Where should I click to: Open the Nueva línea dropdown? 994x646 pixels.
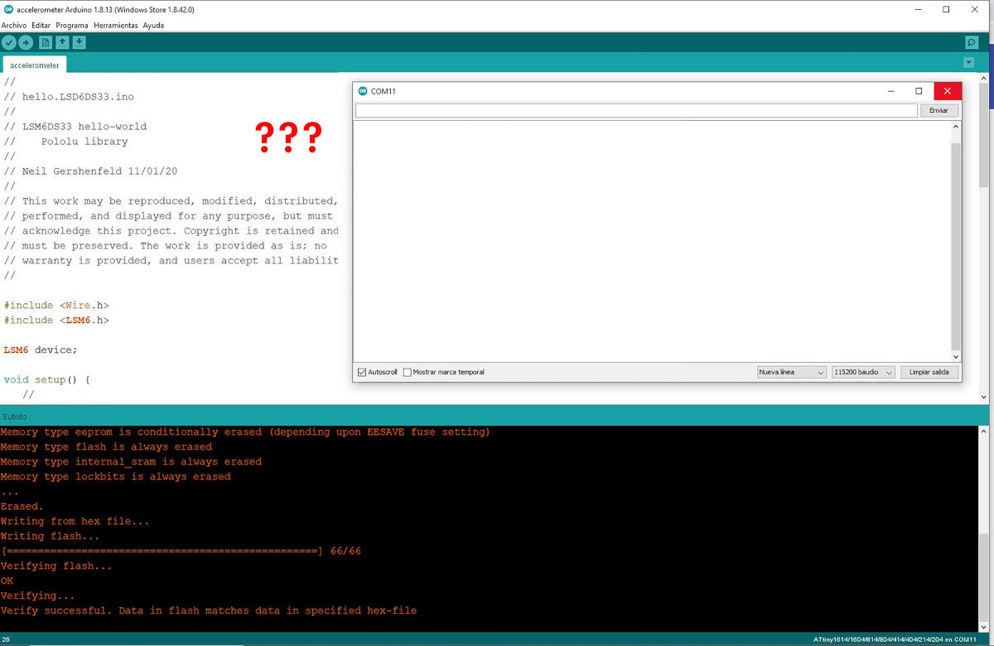click(792, 373)
